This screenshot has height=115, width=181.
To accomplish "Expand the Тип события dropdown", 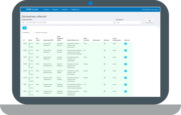I will point(129,22).
